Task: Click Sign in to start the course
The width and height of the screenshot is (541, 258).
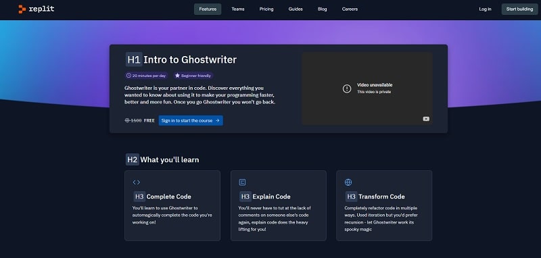Action: [191, 121]
